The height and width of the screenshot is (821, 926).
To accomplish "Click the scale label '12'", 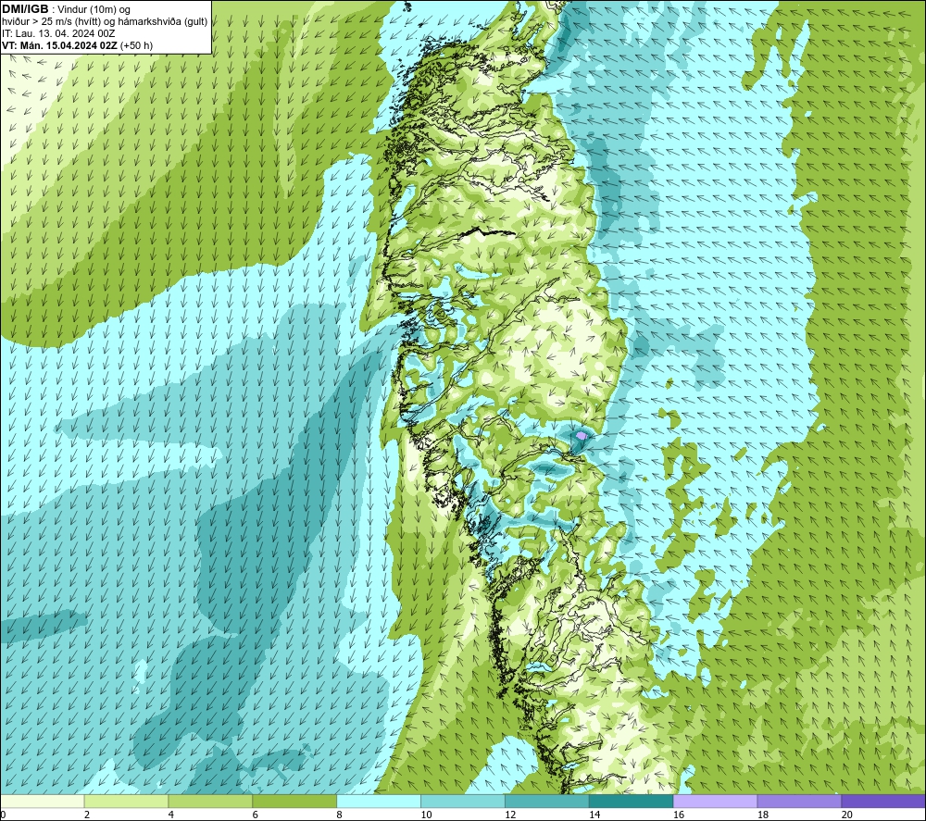I will click(x=510, y=815).
